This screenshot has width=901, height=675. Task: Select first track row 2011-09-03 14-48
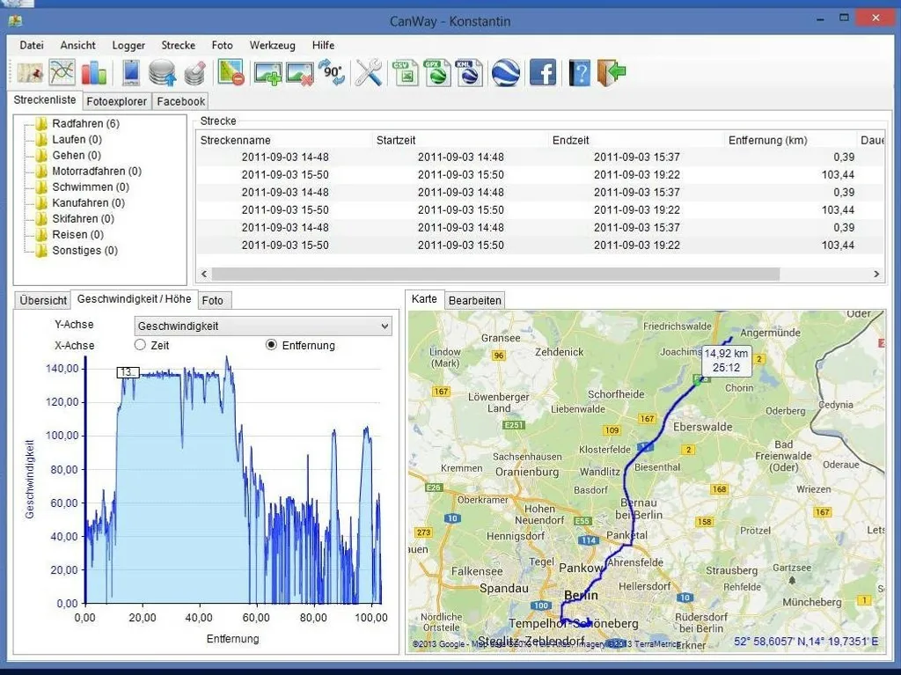click(285, 158)
